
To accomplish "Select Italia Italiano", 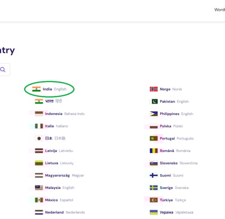I will click(52, 126).
